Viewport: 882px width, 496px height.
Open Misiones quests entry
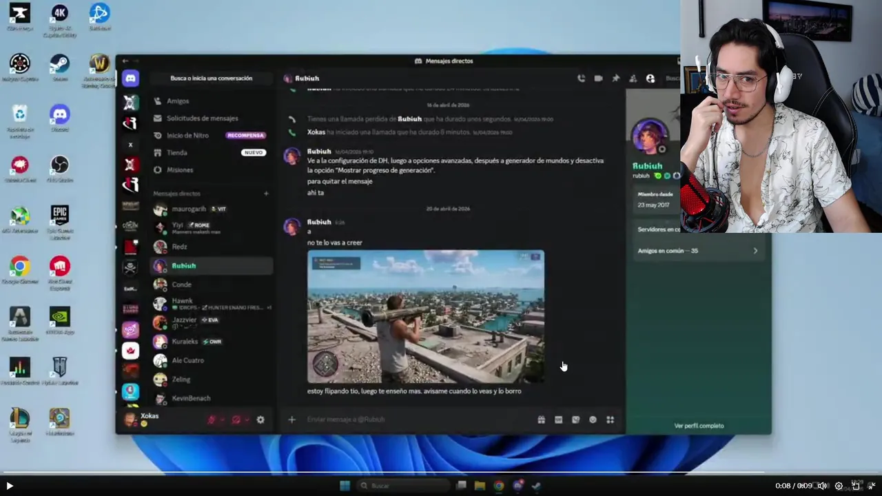211,169
